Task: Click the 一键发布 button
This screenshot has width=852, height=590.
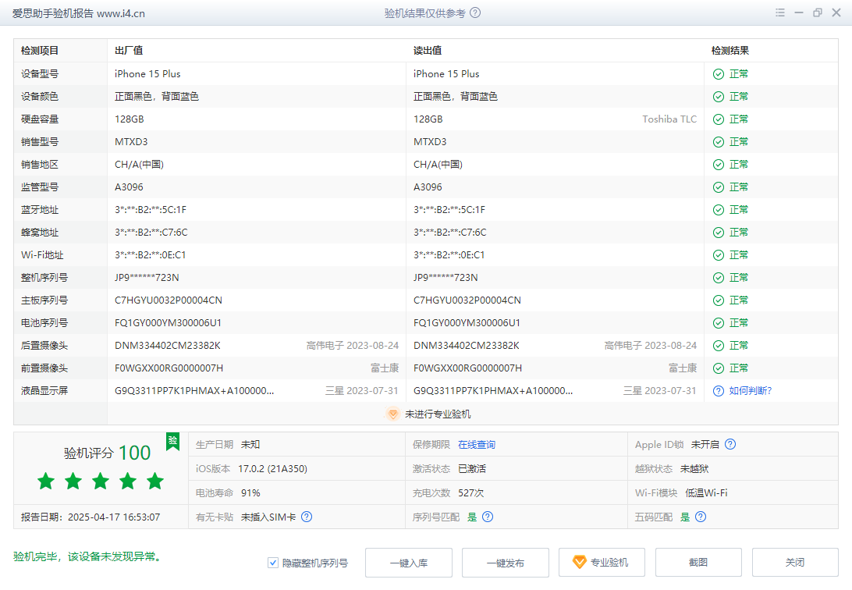Action: point(506,563)
